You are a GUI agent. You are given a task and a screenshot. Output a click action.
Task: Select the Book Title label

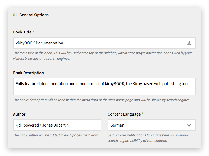pos(22,32)
